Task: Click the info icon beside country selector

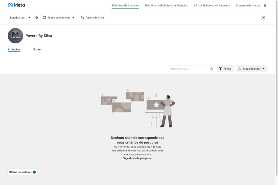Action: (x=37, y=17)
